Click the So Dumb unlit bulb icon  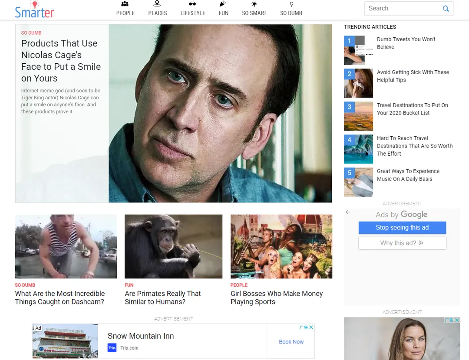292,4
